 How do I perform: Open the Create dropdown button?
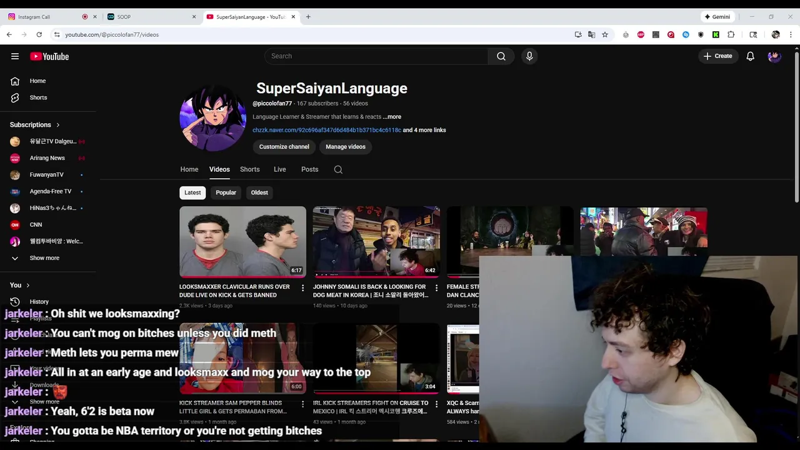pos(717,56)
